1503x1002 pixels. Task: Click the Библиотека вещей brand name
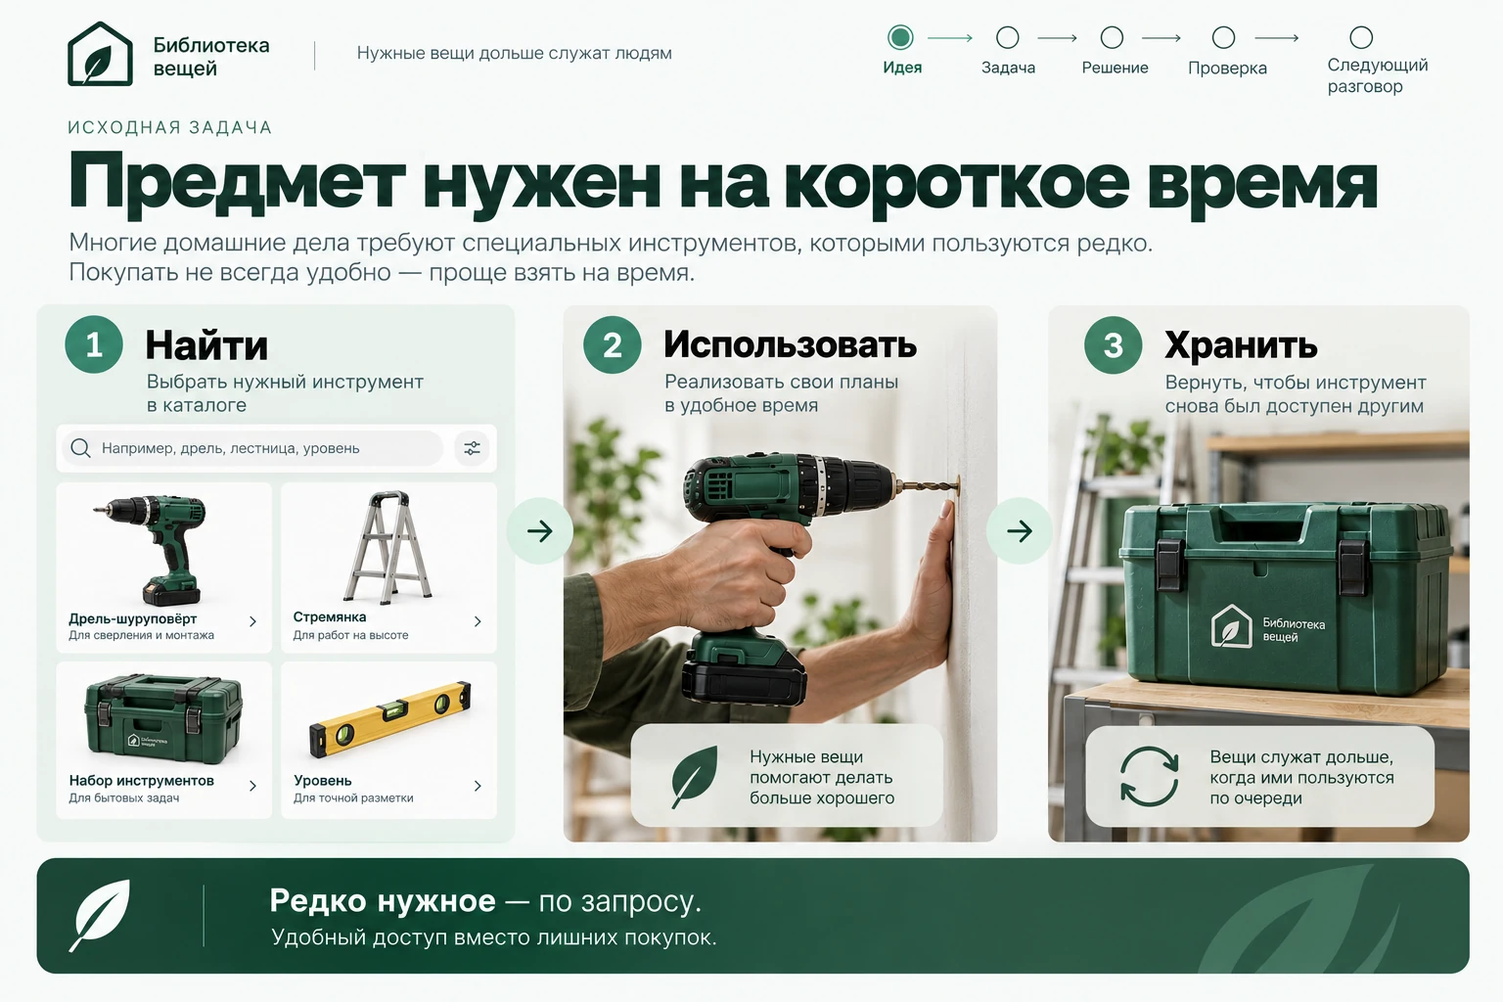210,57
